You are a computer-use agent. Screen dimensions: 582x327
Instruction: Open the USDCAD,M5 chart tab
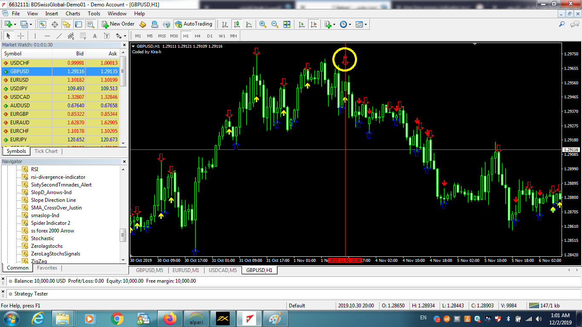[x=223, y=270]
